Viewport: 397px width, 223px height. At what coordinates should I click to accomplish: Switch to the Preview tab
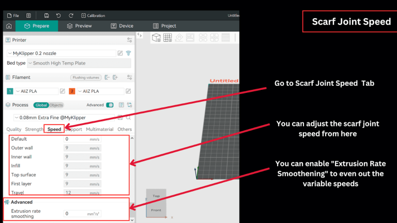pyautogui.click(x=79, y=26)
